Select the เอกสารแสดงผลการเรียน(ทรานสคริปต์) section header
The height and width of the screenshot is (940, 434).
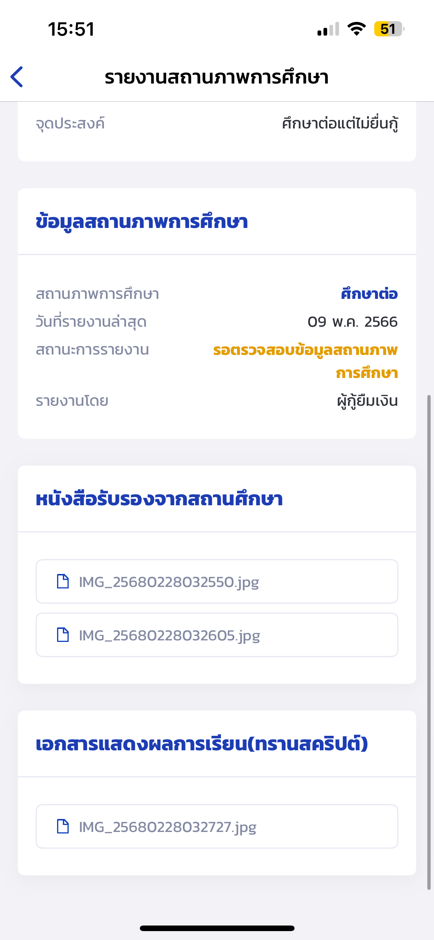point(202,744)
